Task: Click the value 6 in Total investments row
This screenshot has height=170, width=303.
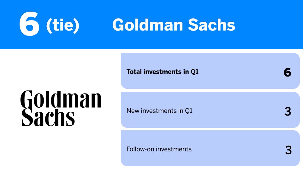Action: [287, 72]
